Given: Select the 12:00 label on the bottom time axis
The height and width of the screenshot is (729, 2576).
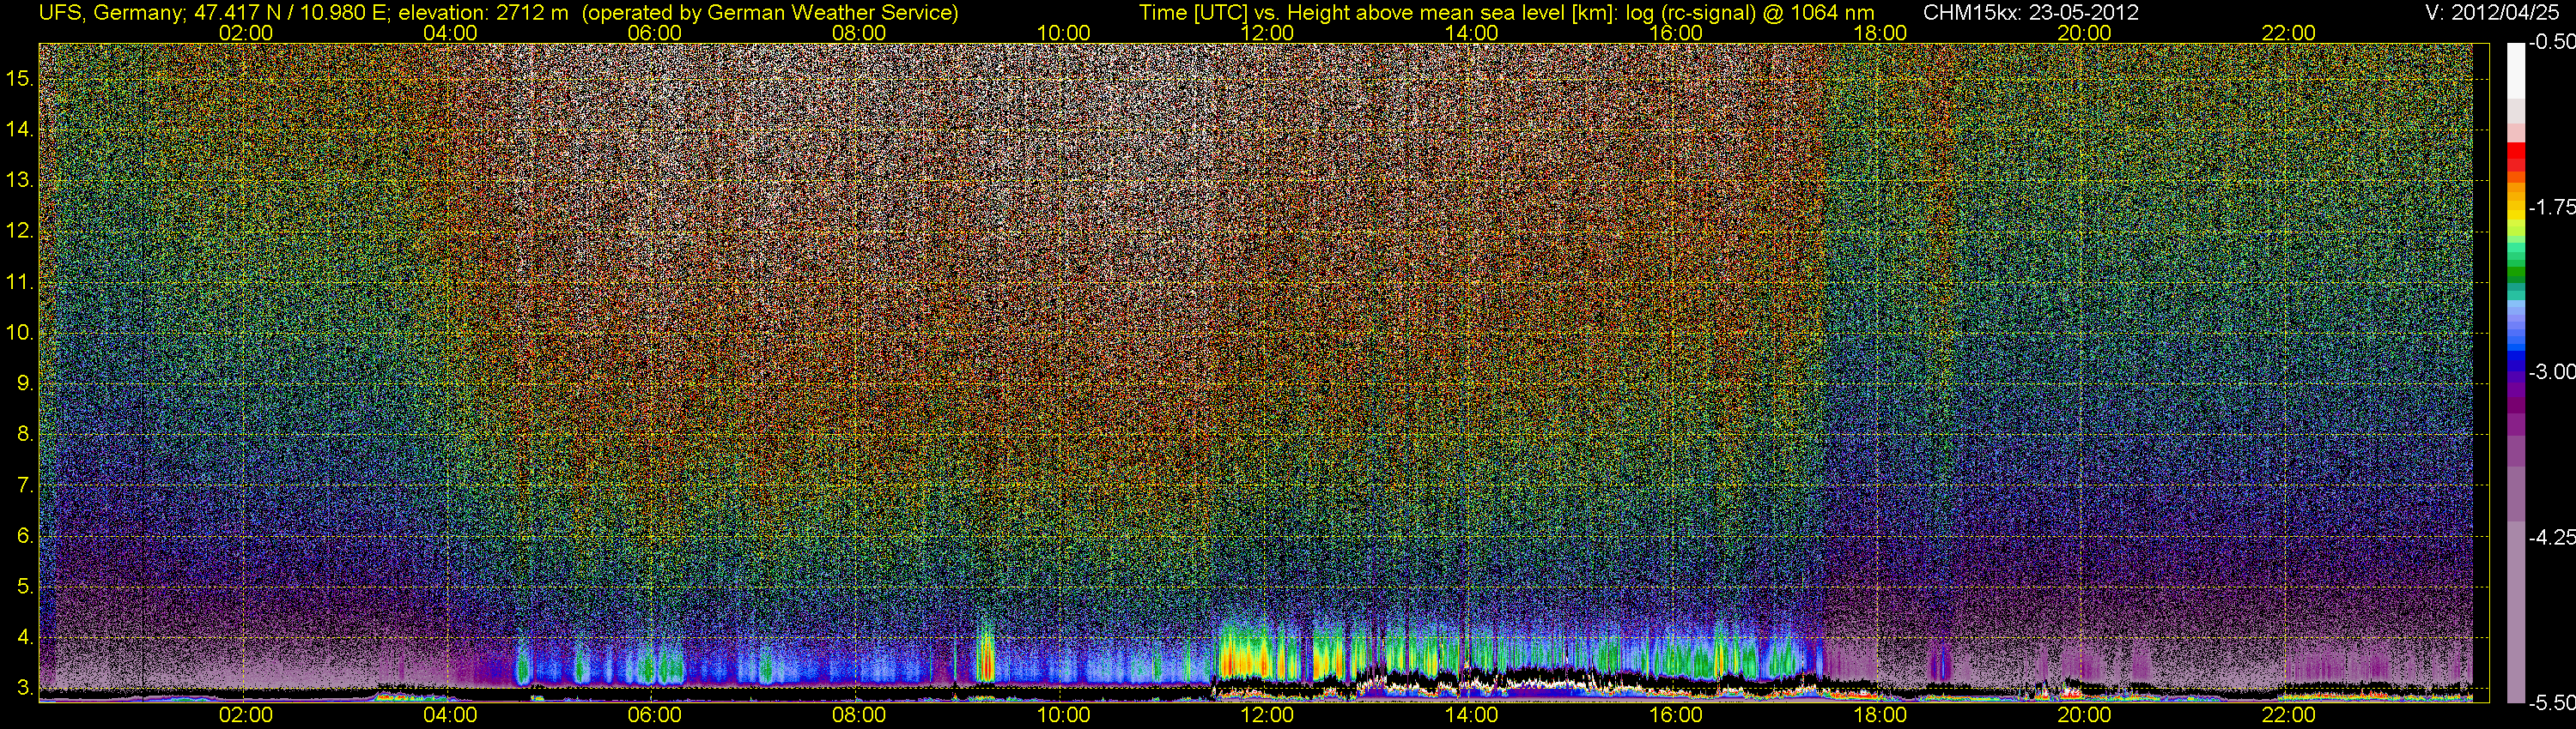Looking at the screenshot, I should click(1267, 715).
